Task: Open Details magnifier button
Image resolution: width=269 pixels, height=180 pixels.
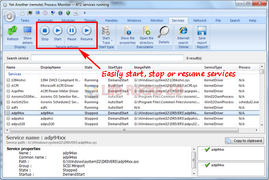Action: 164,35
